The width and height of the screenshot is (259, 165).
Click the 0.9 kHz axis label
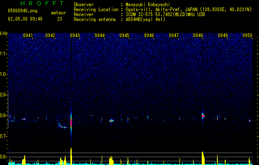[3, 95]
